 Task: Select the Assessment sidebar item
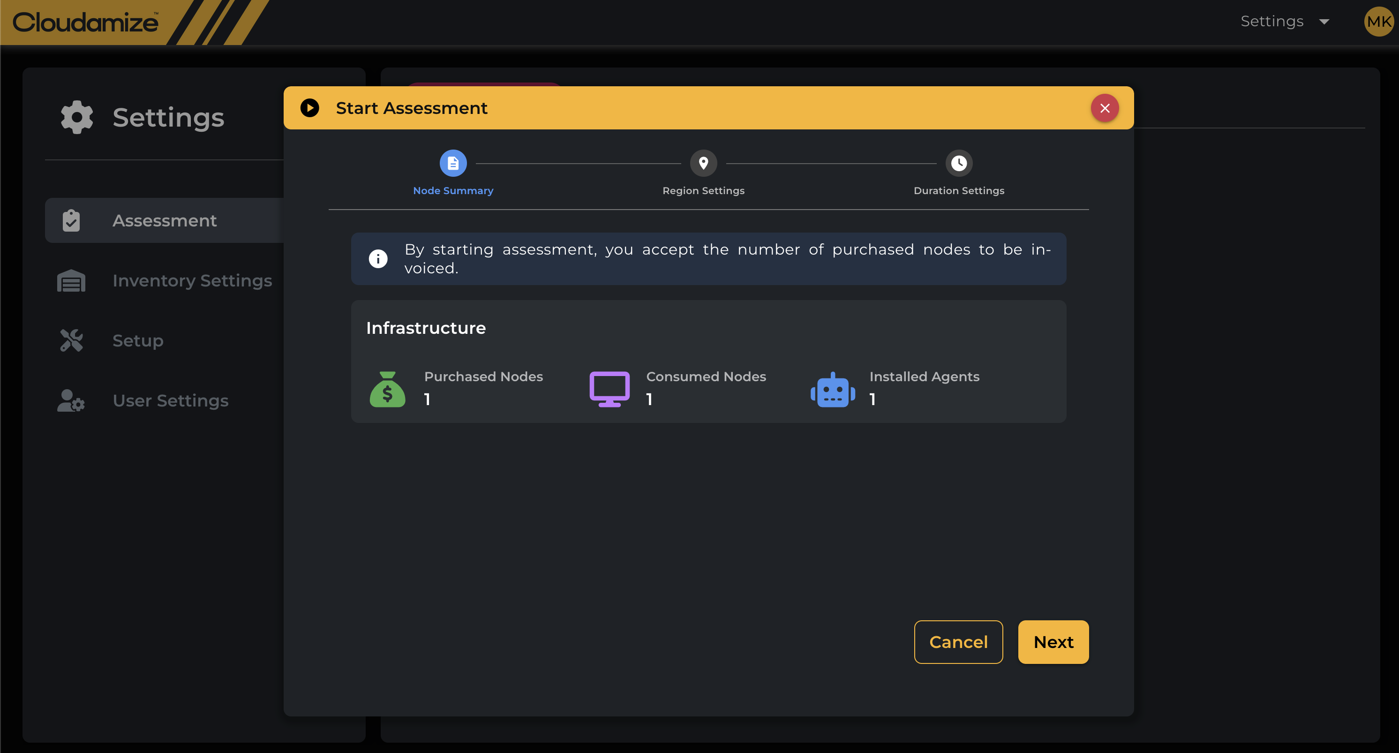[x=164, y=220]
